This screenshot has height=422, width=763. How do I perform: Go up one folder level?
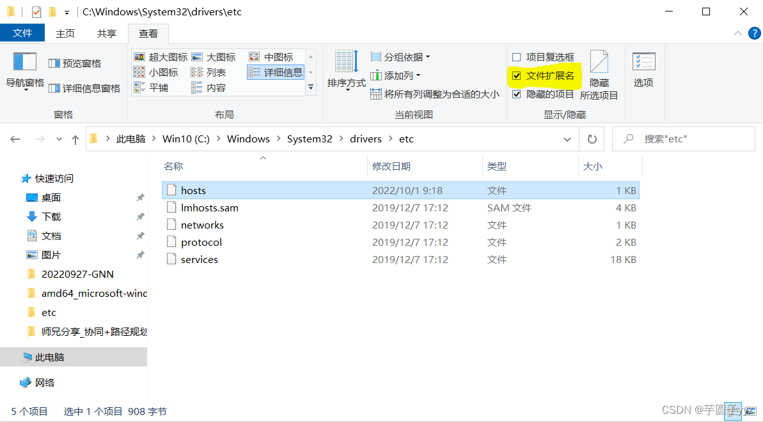pos(75,139)
